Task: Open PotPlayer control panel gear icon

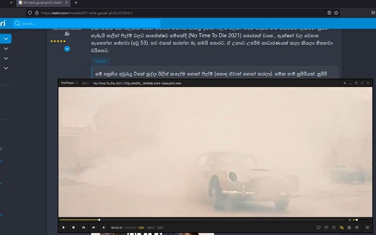Action: (357, 228)
